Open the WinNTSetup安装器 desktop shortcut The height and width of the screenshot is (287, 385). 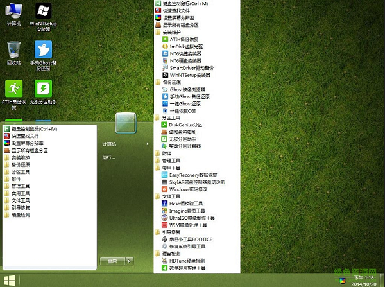(x=43, y=17)
